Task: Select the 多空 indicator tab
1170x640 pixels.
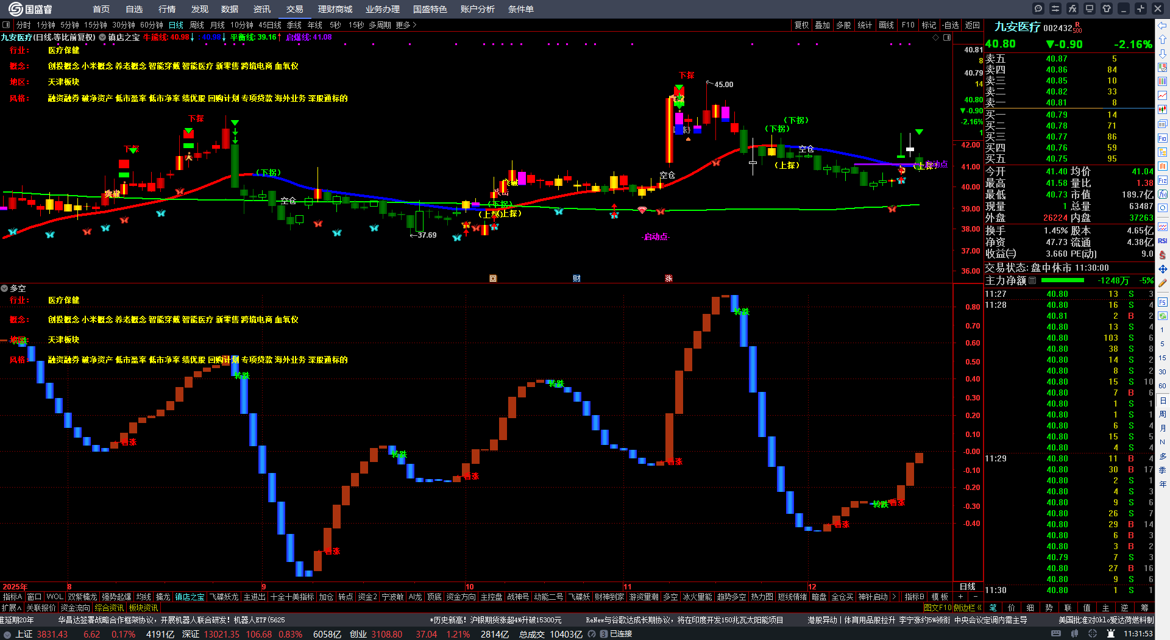Action: [x=670, y=597]
